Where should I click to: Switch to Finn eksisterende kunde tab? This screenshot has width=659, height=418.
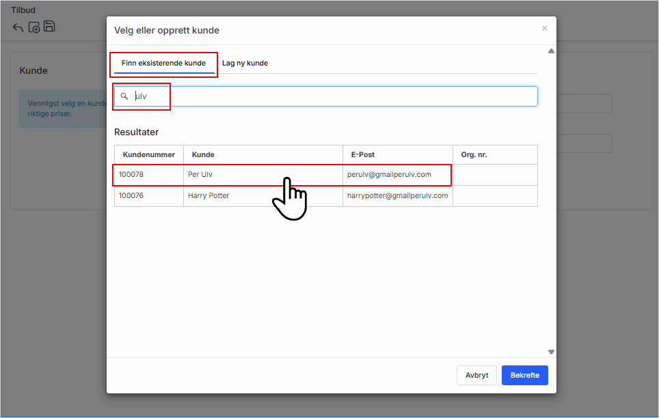(x=163, y=64)
